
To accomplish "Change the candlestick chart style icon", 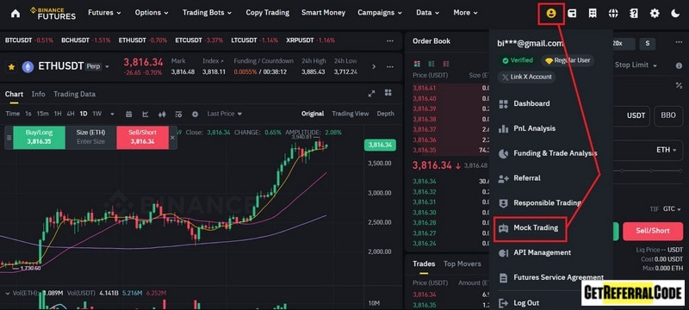I will pyautogui.click(x=162, y=115).
